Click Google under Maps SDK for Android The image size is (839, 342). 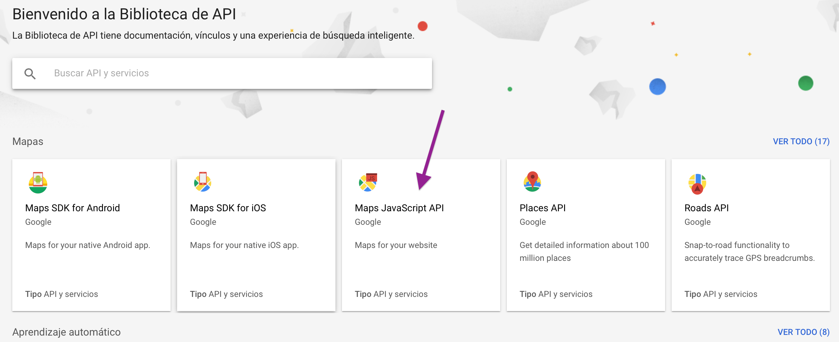point(38,222)
